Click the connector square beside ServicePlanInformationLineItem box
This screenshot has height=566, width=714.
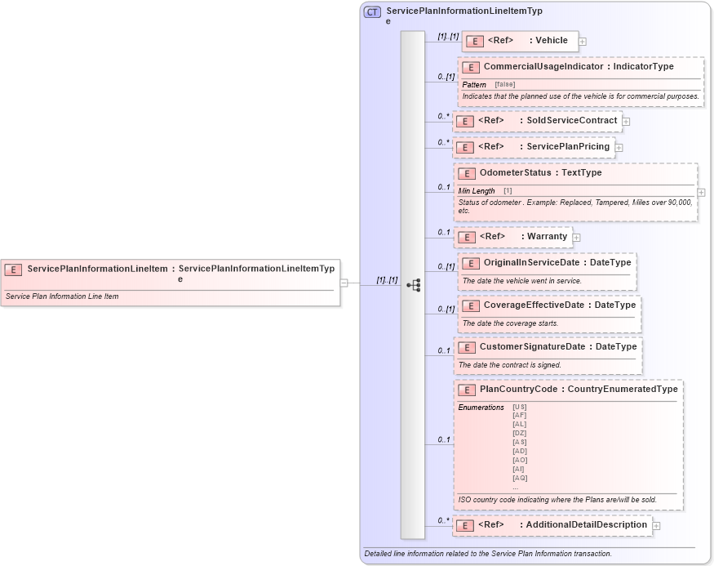coord(345,283)
